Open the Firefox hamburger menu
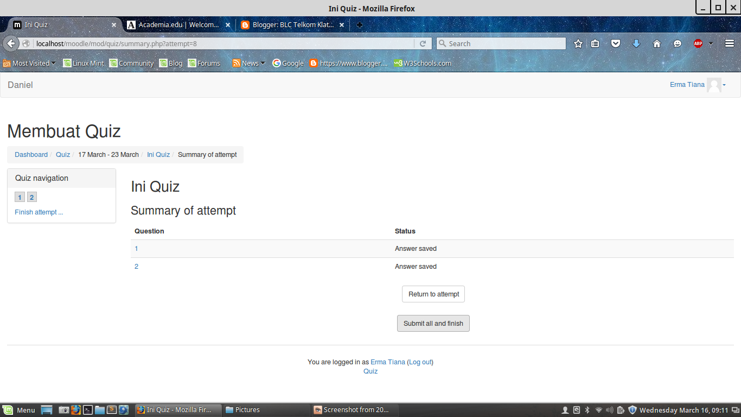 tap(729, 43)
